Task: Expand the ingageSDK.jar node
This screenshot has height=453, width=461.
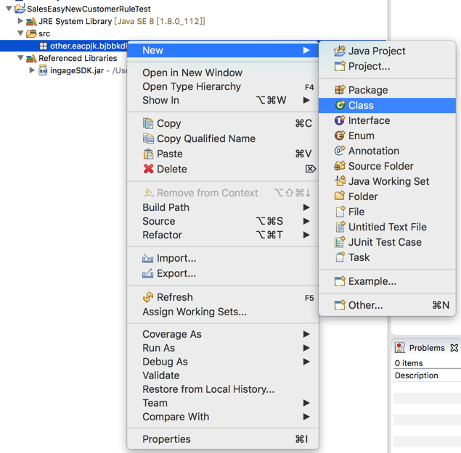Action: pos(32,70)
